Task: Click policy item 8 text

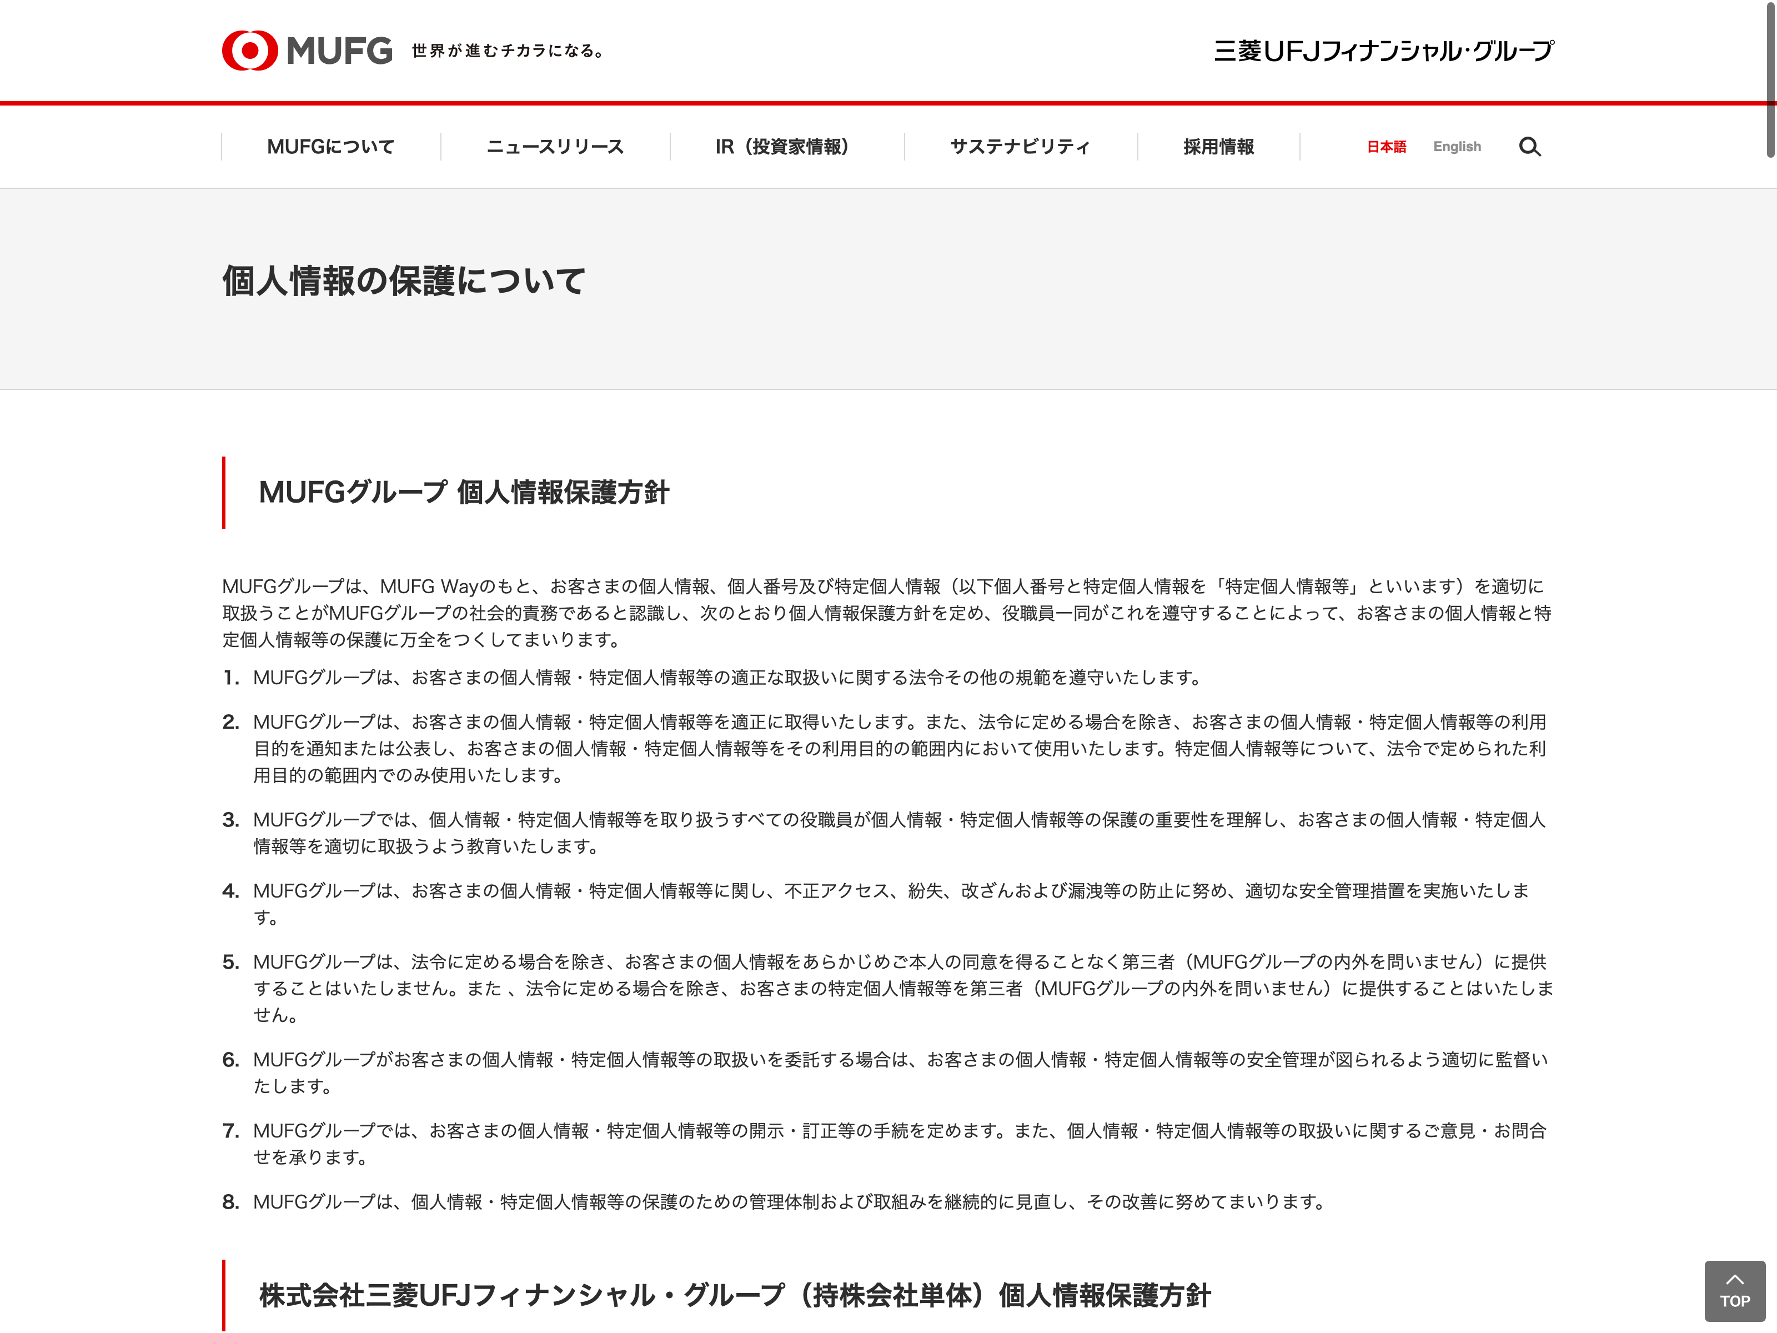Action: click(787, 1201)
